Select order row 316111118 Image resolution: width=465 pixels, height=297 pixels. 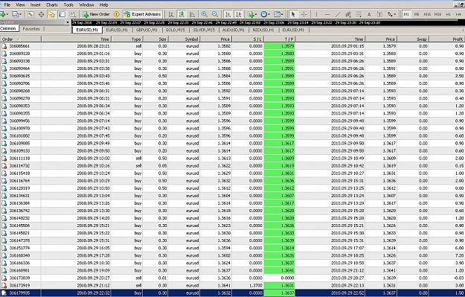(x=232, y=158)
